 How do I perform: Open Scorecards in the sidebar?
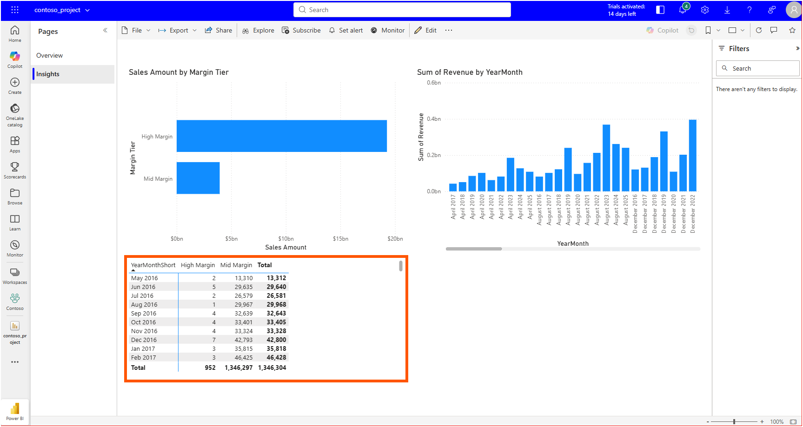point(15,170)
